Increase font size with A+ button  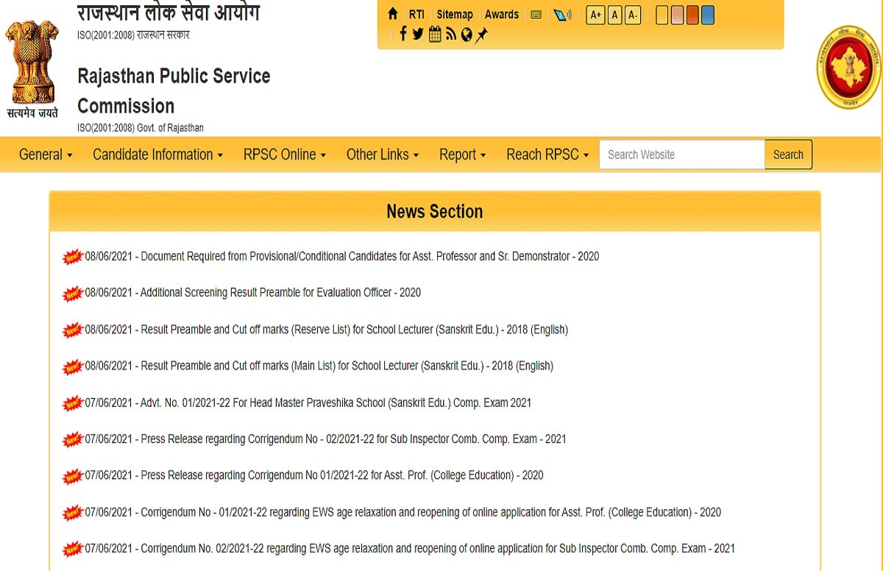coord(595,15)
